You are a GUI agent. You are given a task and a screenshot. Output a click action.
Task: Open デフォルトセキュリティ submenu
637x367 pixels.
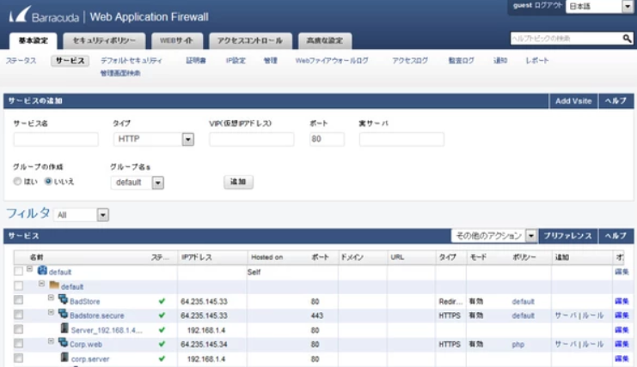coord(132,61)
